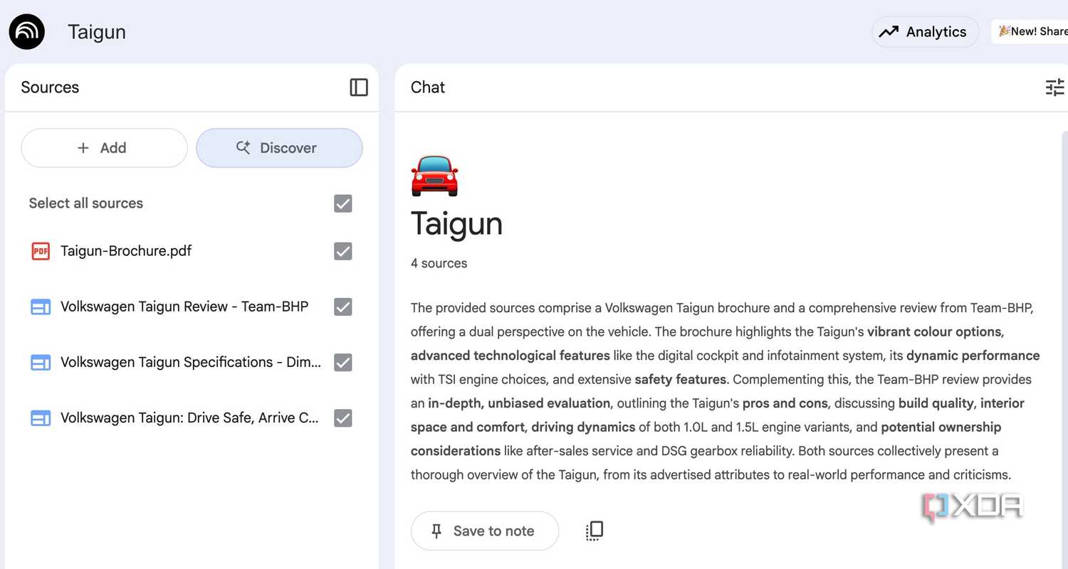Toggle Volkswagen Taigun Specifications checkbox

[343, 362]
